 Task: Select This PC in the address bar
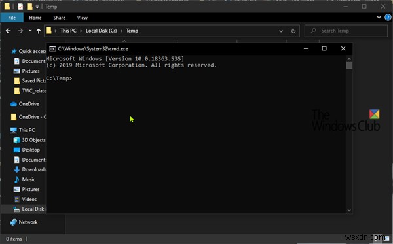(x=68, y=31)
